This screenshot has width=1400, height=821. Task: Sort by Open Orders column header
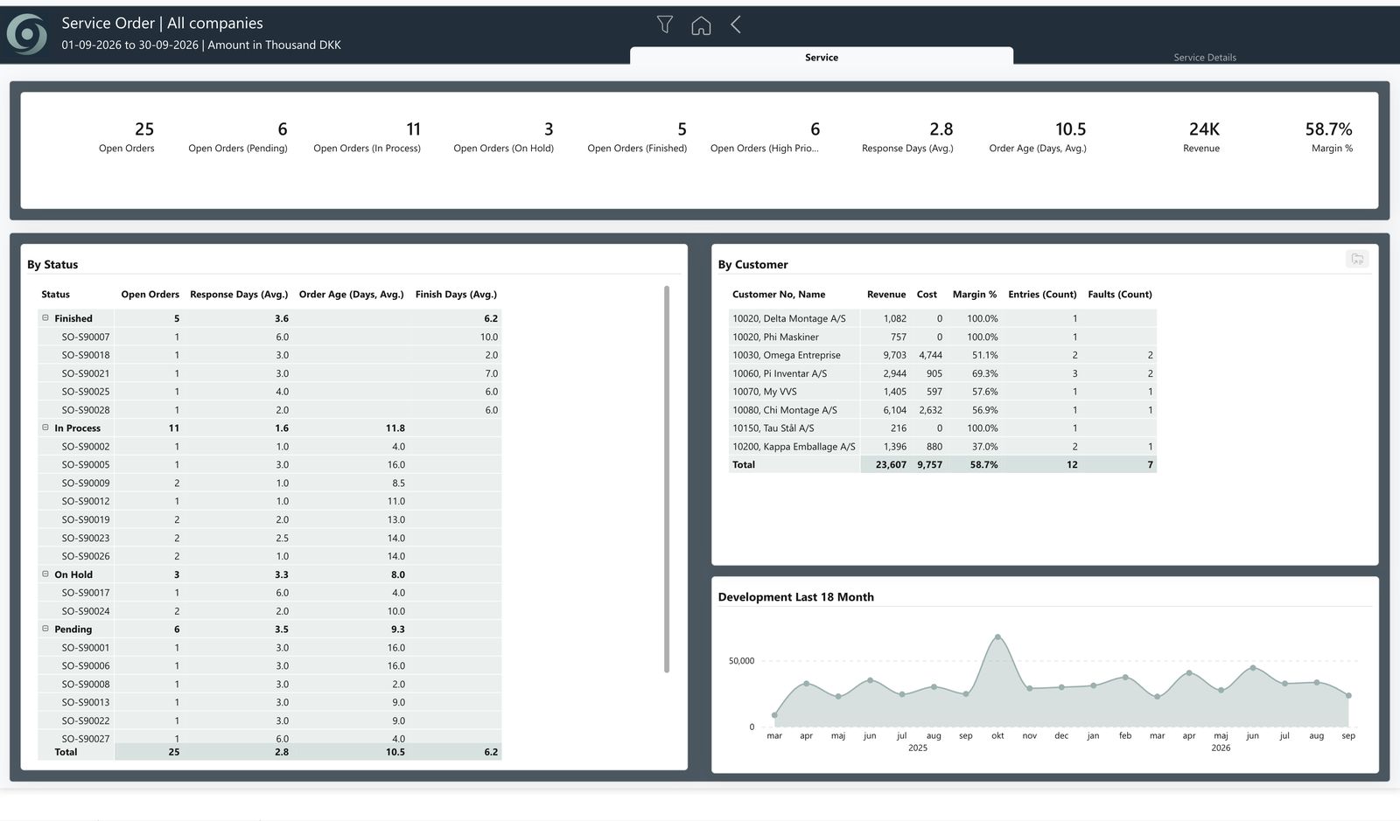pyautogui.click(x=150, y=295)
